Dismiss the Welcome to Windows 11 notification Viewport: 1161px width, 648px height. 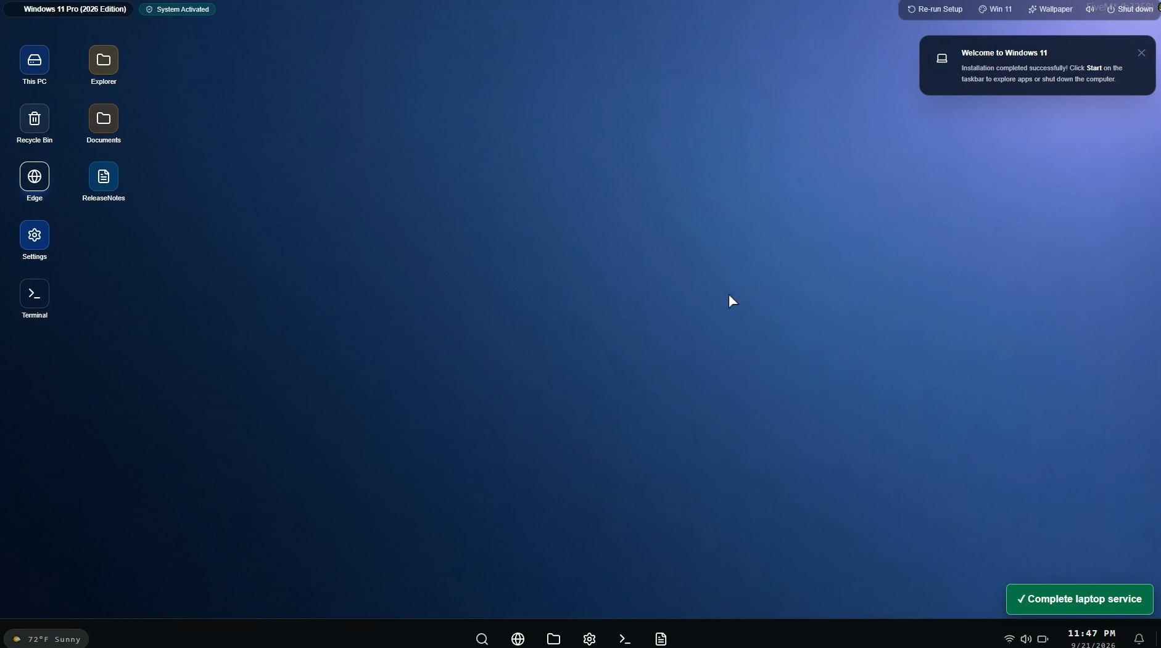(1141, 53)
